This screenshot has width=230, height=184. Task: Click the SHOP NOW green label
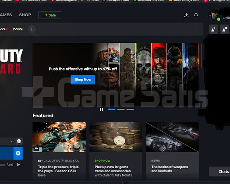103,161
